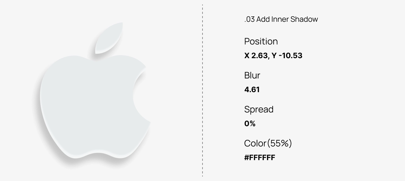405x181 pixels.
Task: Click the words 'Inner Shadow' in the heading
Action: [x=295, y=19]
